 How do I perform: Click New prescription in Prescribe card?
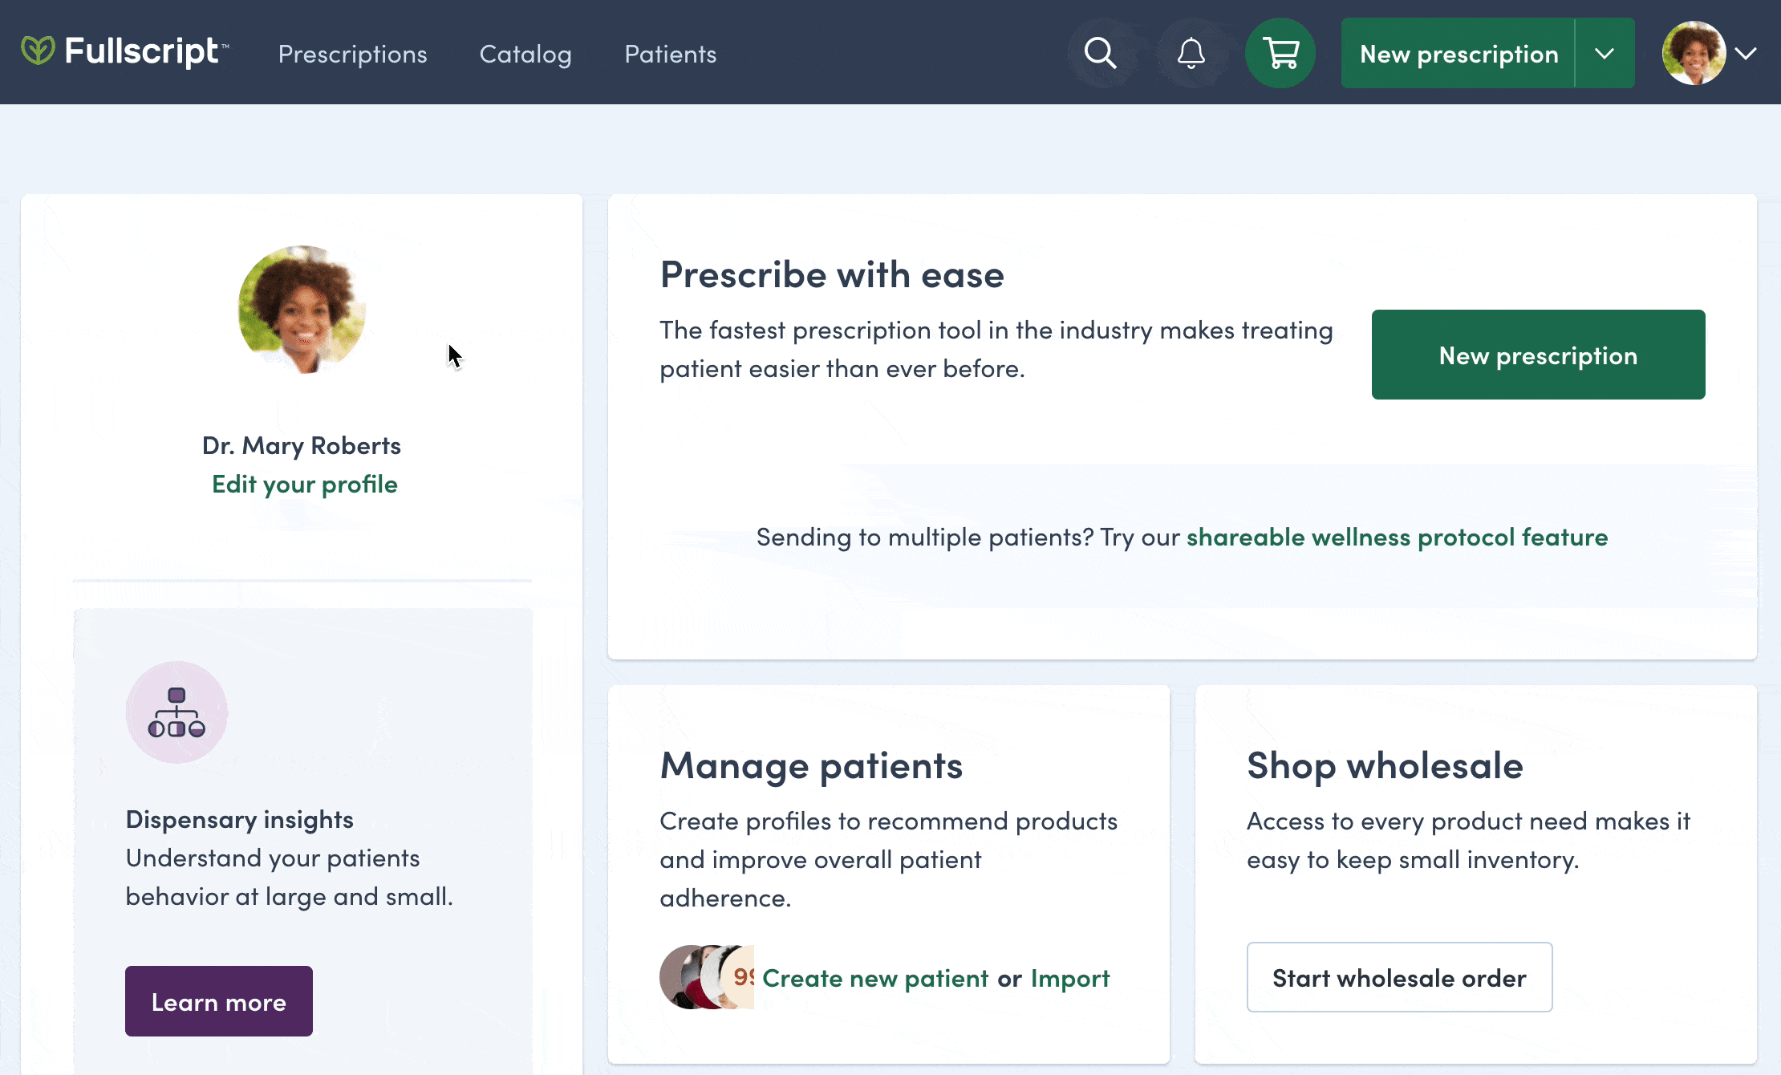(1538, 355)
